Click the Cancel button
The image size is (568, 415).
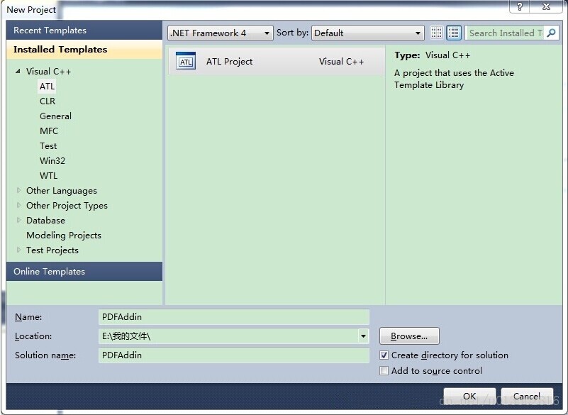point(527,396)
